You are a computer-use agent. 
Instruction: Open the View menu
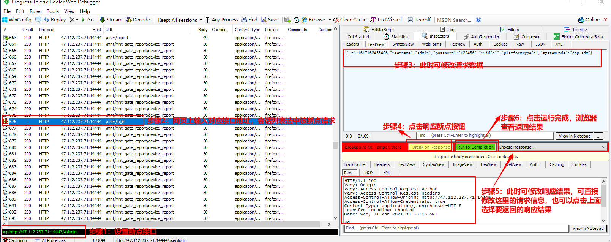click(x=69, y=11)
